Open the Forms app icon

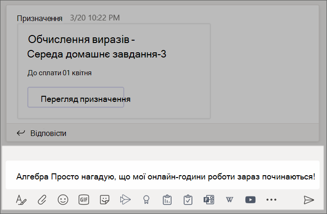[x=209, y=200]
